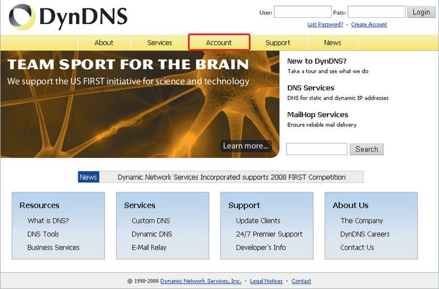Open the DynDNS Careers link
439x289 pixels.
(365, 234)
